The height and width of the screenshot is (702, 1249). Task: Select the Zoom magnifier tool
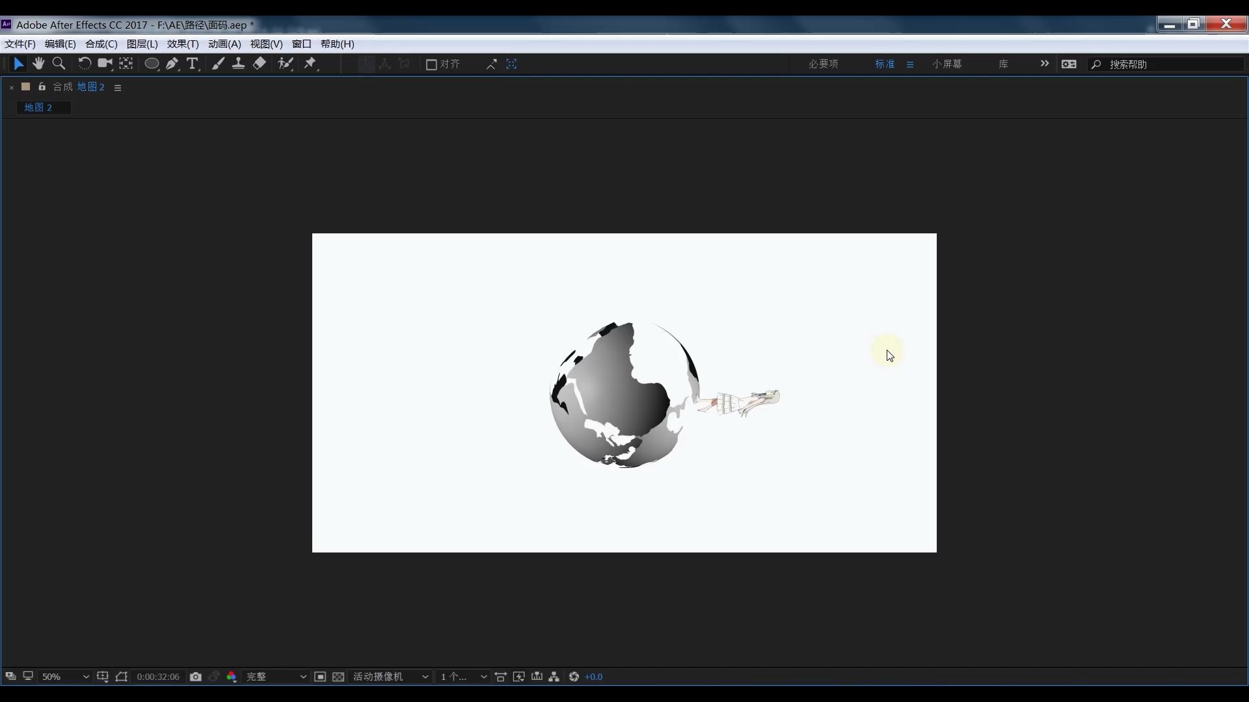(59, 64)
